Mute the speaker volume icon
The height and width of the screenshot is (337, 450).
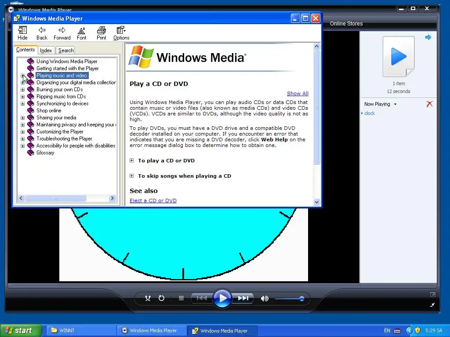click(264, 298)
